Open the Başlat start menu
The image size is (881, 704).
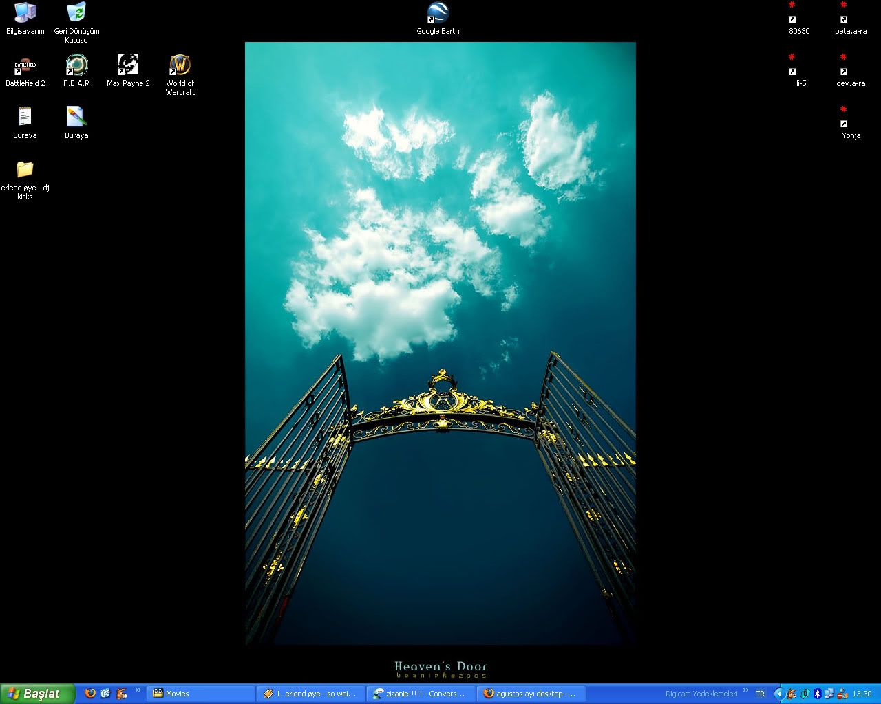click(37, 694)
